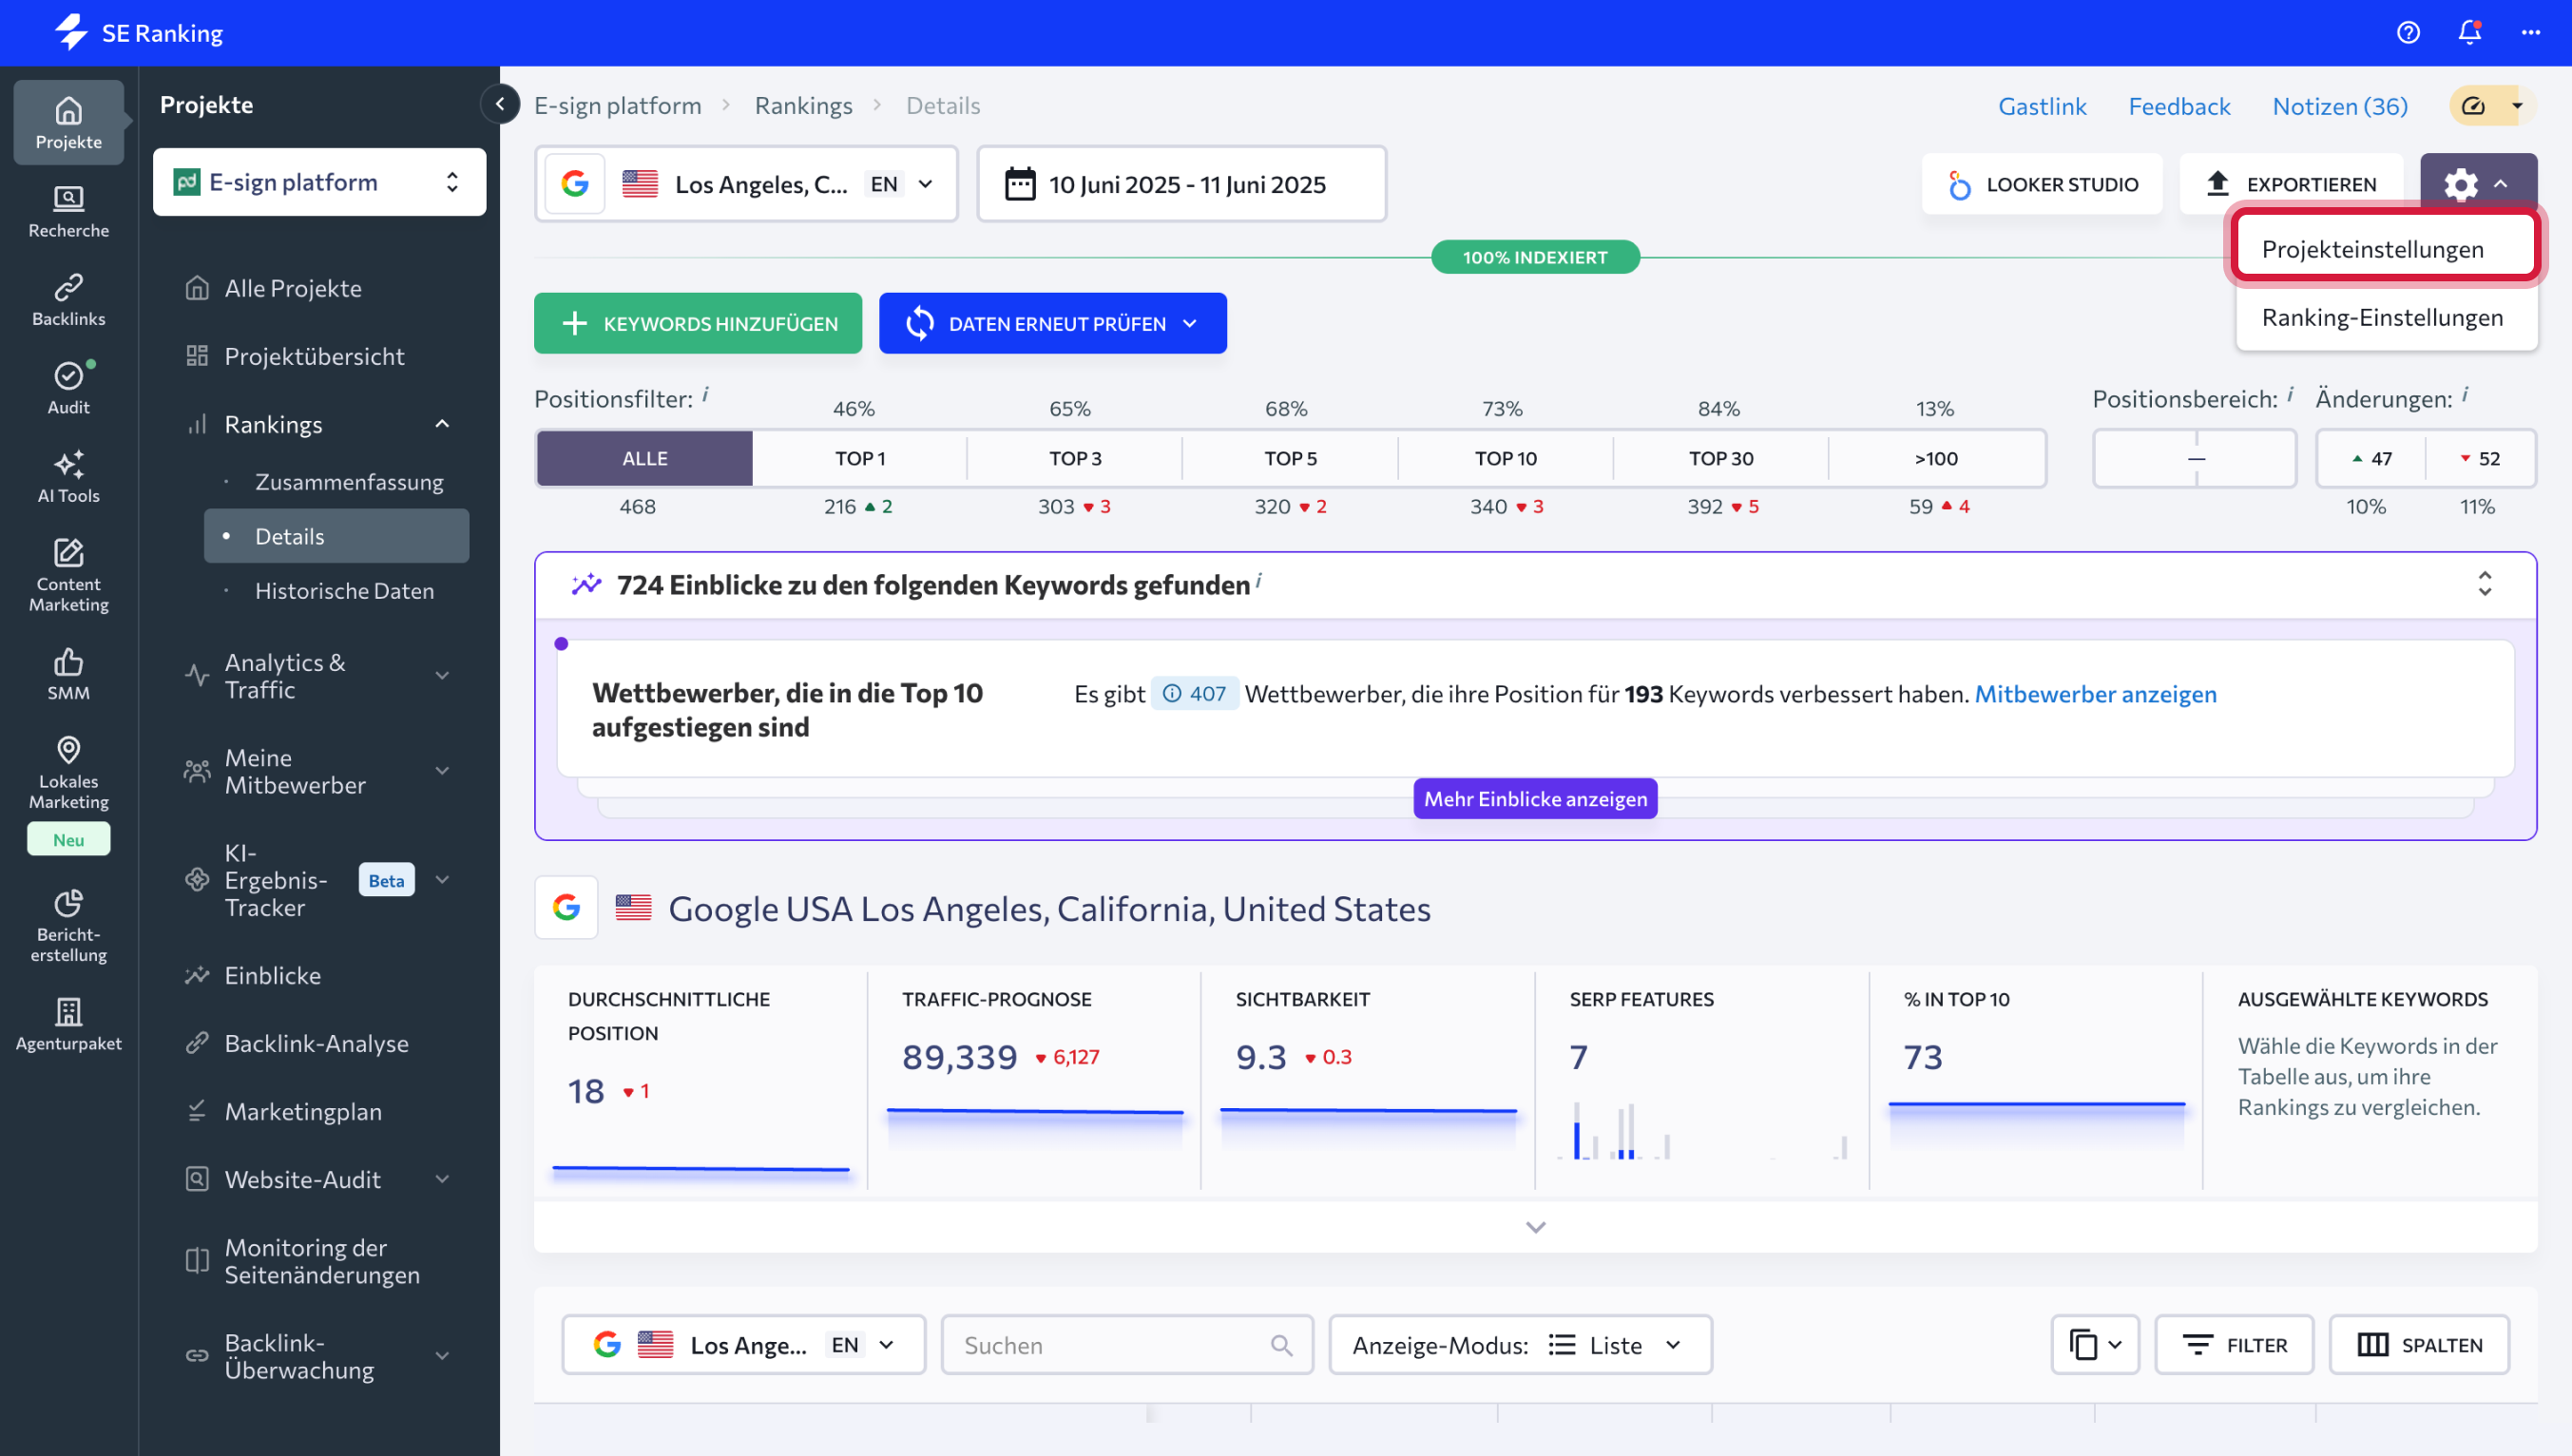The image size is (2572, 1456).
Task: Open Projektübersicht in sidebar
Action: point(314,356)
